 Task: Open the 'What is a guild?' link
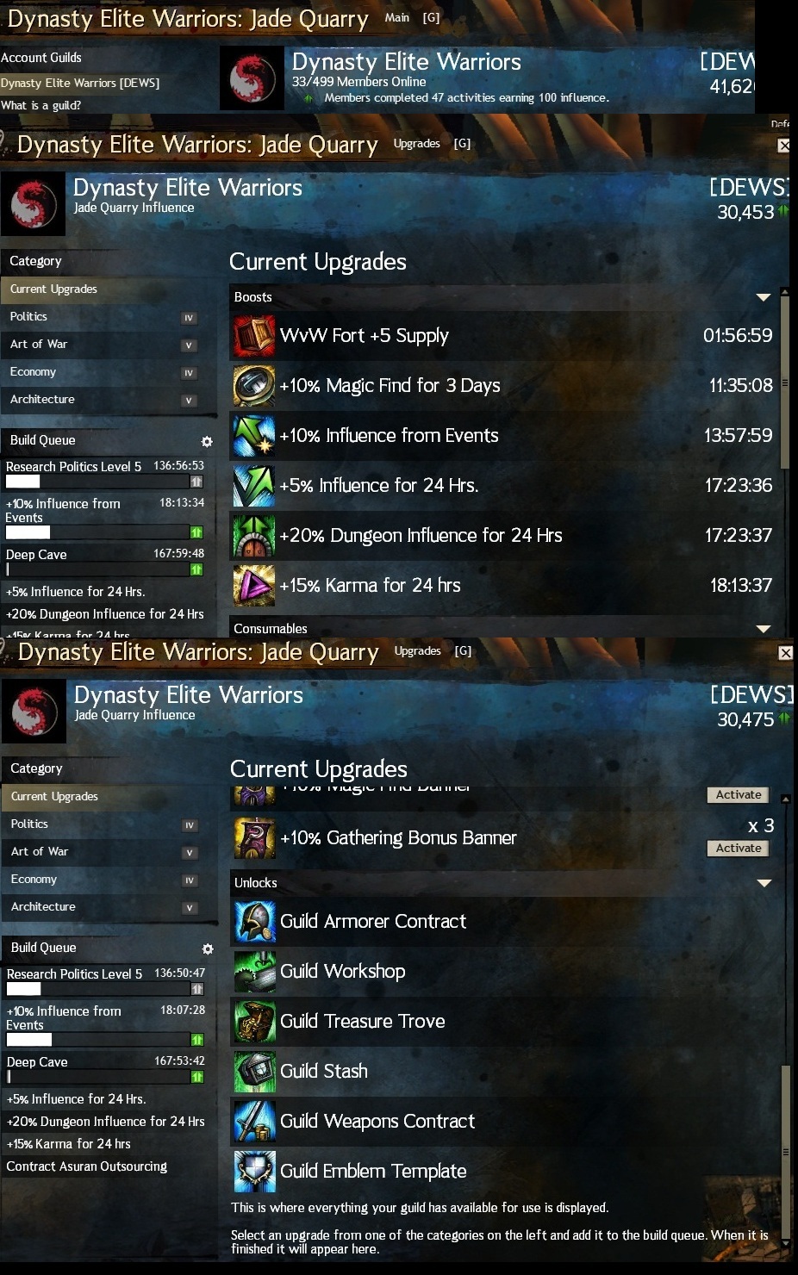coord(41,105)
